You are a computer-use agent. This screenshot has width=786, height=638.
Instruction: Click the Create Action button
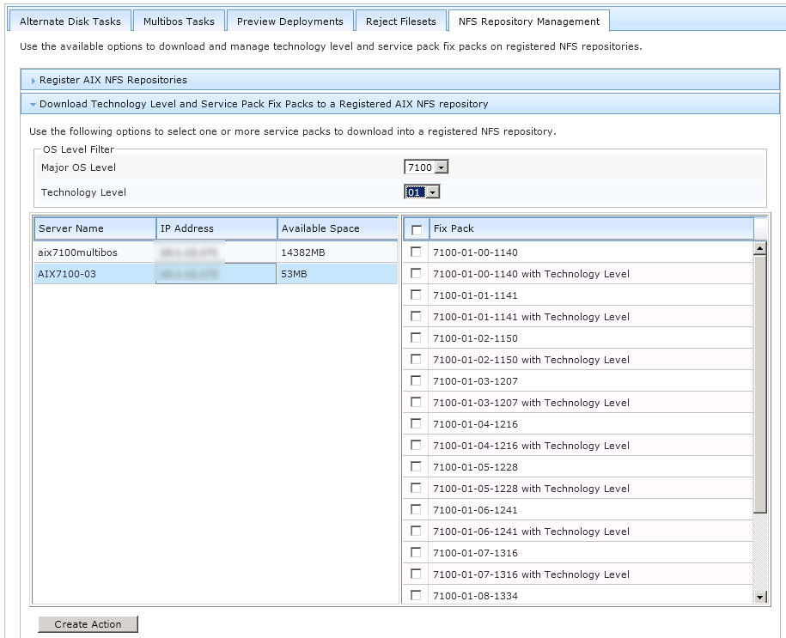[x=88, y=624]
